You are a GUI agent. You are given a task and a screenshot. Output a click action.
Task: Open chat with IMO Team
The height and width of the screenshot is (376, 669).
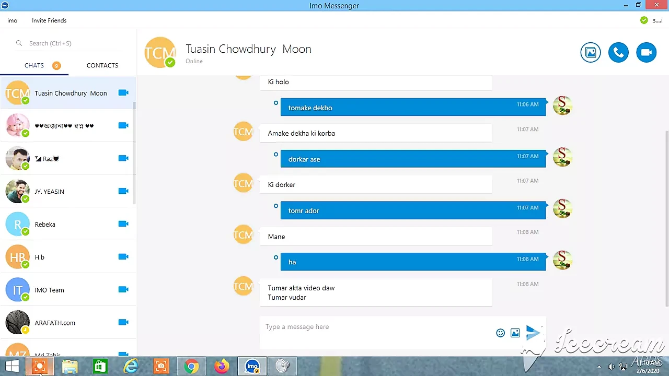pyautogui.click(x=68, y=290)
